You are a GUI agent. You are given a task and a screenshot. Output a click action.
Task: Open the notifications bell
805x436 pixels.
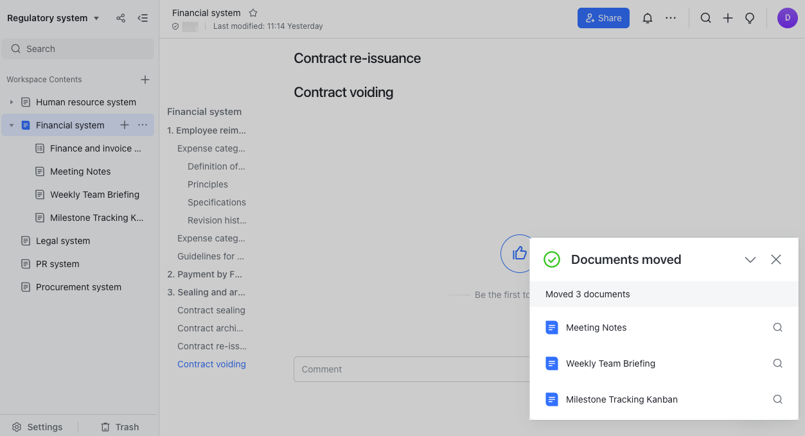tap(648, 18)
